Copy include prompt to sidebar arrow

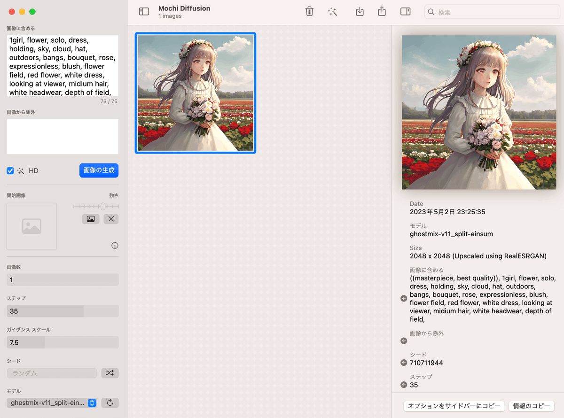coord(404,299)
